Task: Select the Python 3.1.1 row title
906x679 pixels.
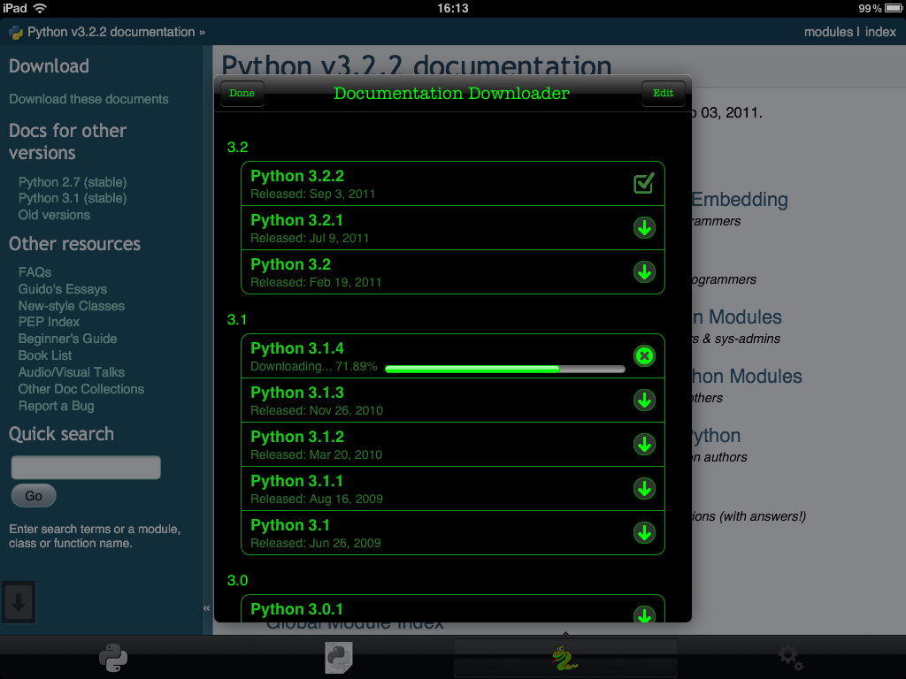Action: pyautogui.click(x=296, y=480)
